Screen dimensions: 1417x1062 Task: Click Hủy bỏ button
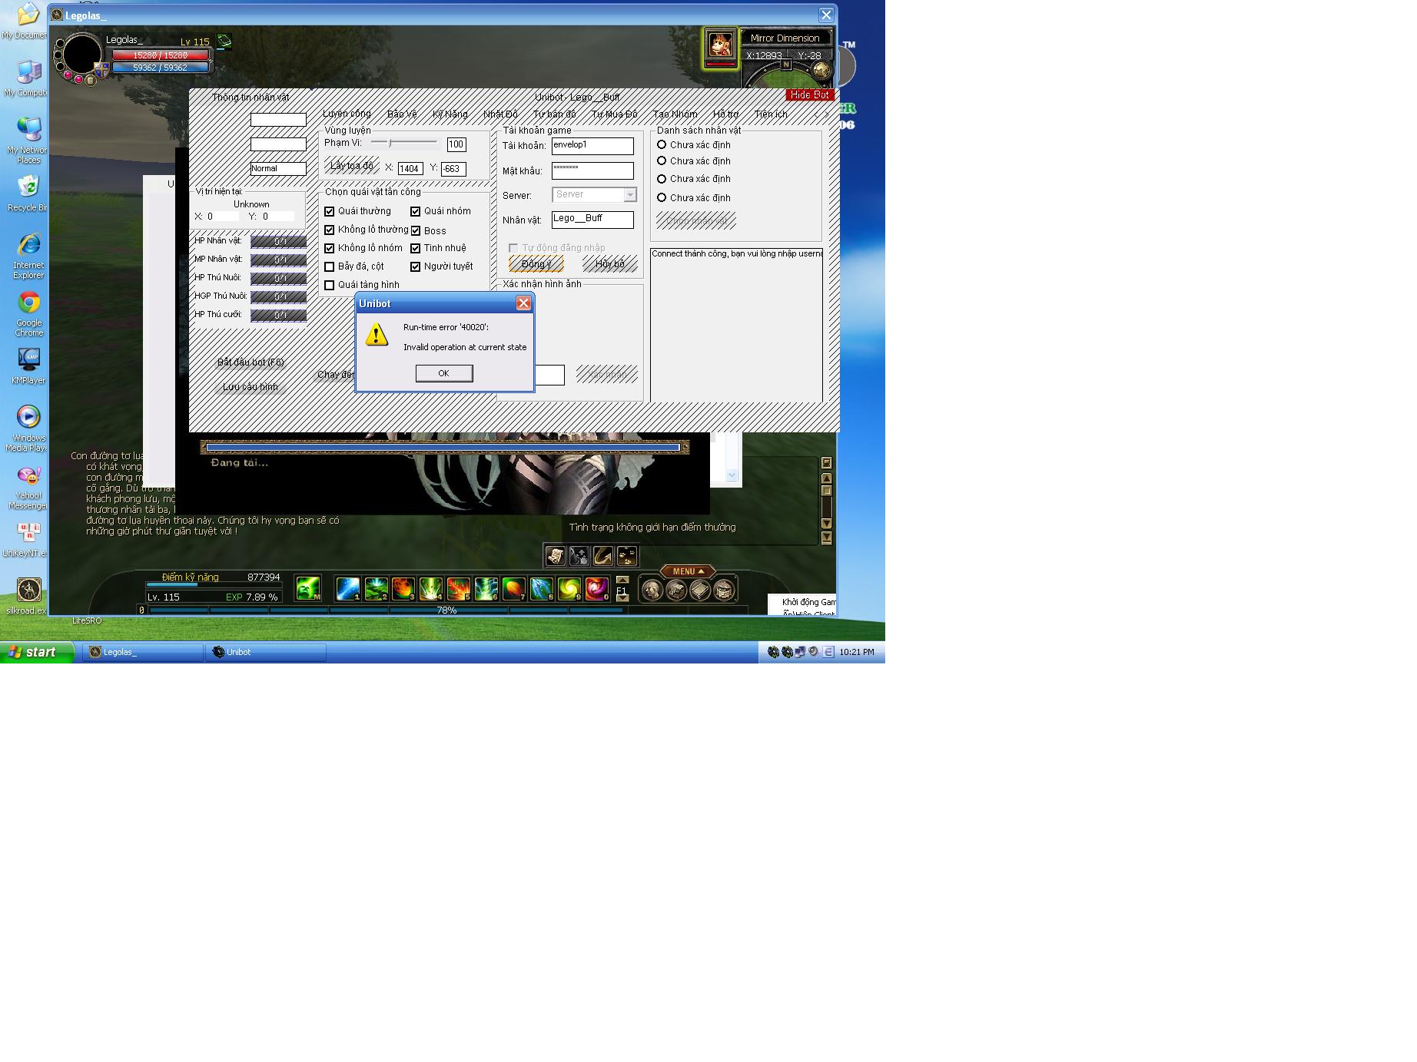pos(610,264)
